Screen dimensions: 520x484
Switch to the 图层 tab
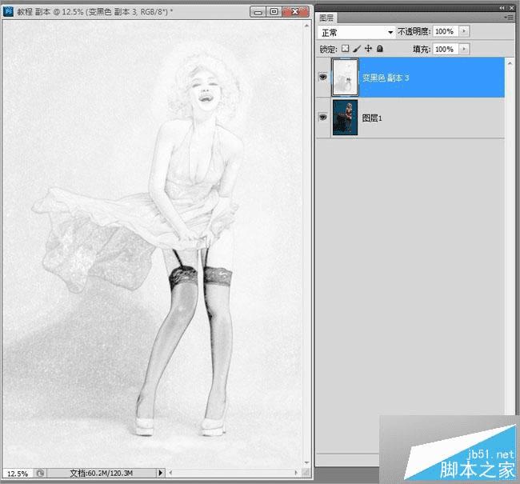click(327, 17)
